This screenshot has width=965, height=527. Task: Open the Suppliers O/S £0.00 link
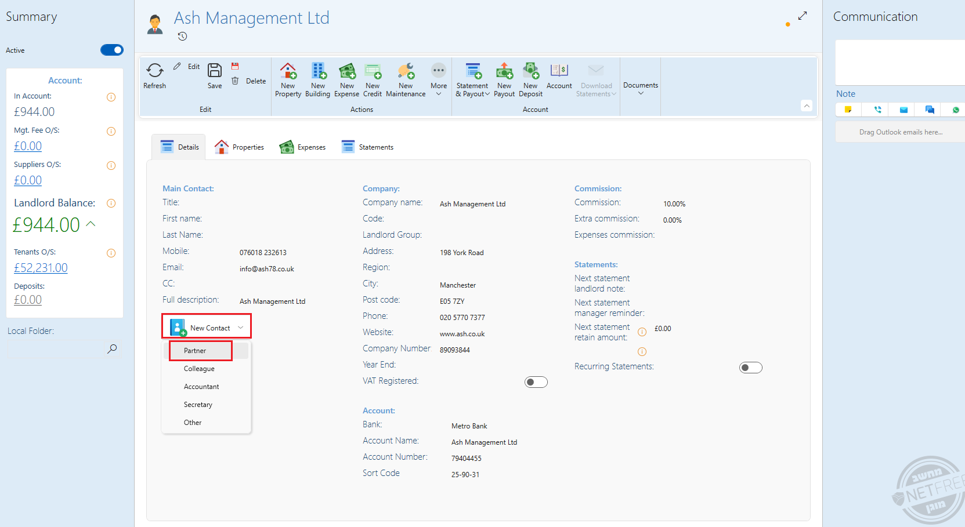tap(28, 180)
